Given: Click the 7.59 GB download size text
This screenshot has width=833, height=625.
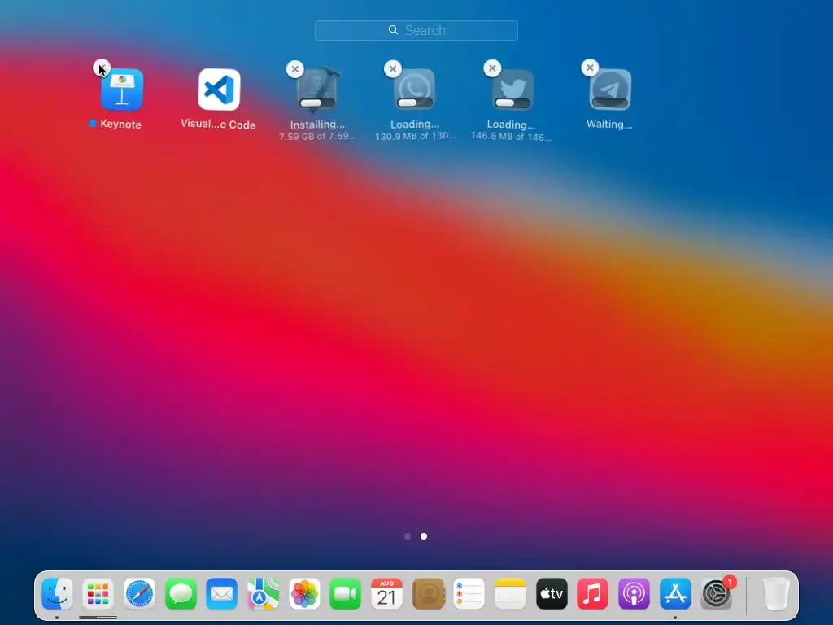Looking at the screenshot, I should [317, 136].
